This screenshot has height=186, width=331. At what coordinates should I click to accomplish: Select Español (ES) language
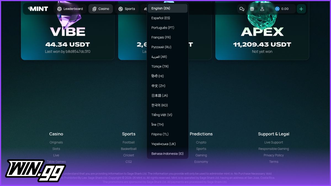(x=168, y=18)
